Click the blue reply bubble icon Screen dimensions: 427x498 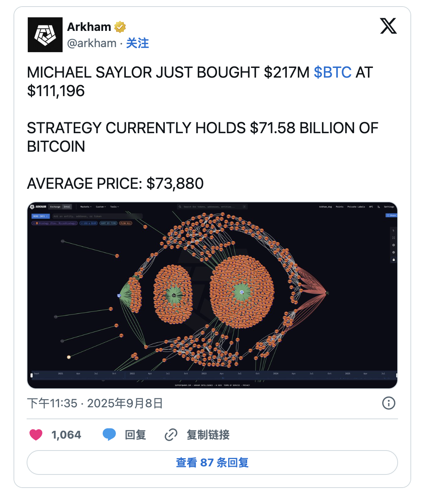pos(109,435)
